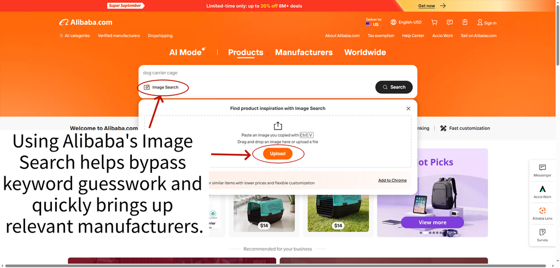Click the Add to Chrome link

click(x=392, y=180)
